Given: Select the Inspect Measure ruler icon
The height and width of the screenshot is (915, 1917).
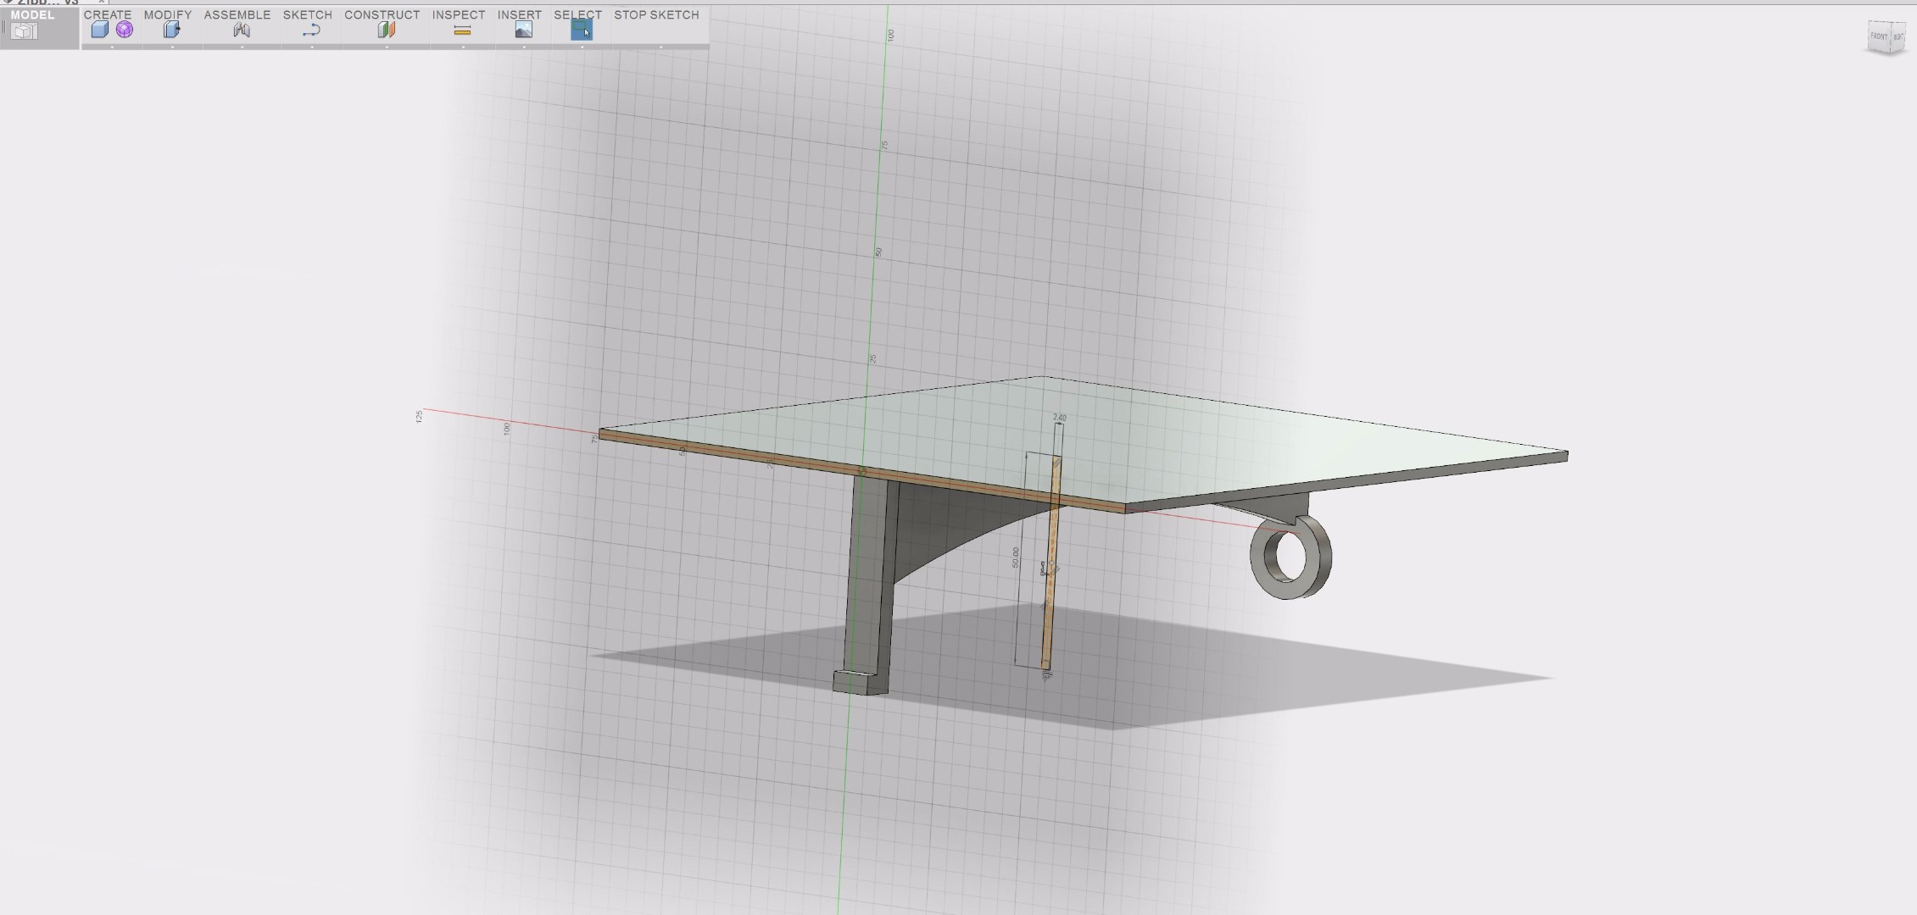Looking at the screenshot, I should point(462,30).
